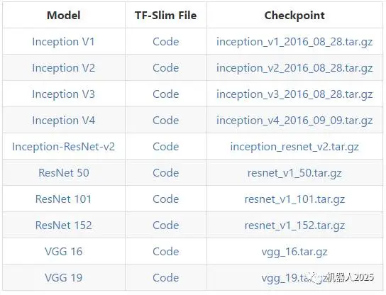
Task: Open the ResNet 101 model link
Action: click(64, 199)
